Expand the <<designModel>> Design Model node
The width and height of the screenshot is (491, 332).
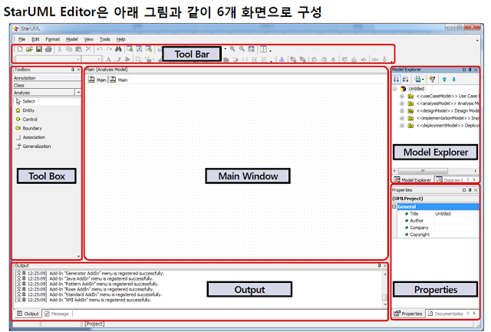[x=402, y=110]
